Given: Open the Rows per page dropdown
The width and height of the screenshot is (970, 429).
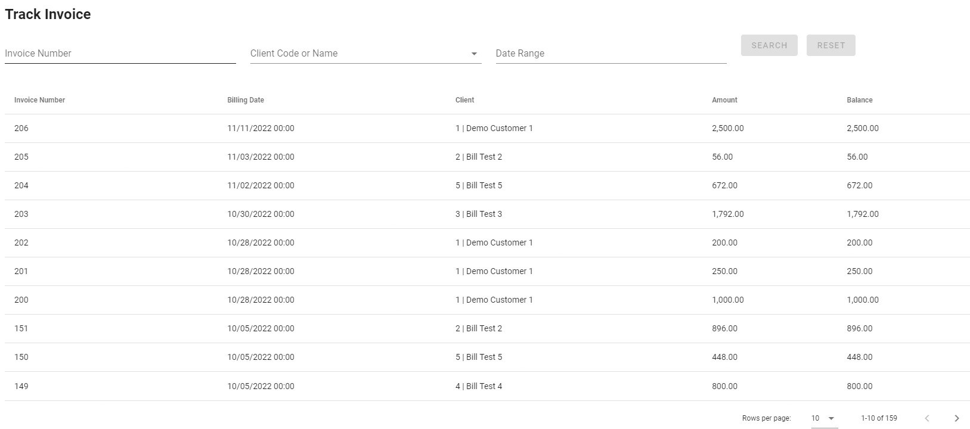Looking at the screenshot, I should (x=823, y=418).
